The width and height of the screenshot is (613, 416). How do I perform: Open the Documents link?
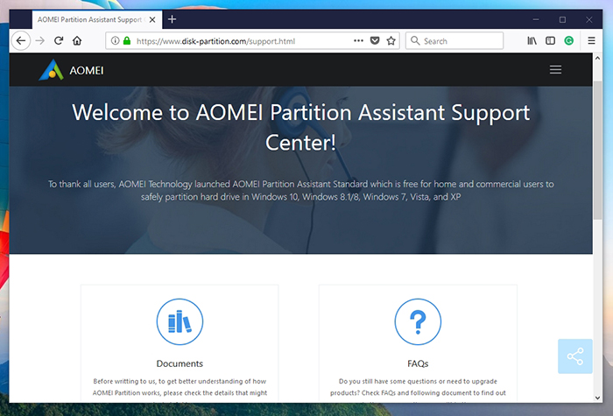tap(180, 363)
